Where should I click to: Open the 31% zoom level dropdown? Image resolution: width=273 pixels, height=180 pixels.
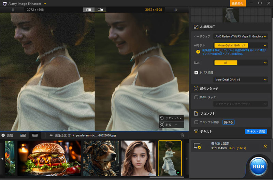[x=176, y=125]
